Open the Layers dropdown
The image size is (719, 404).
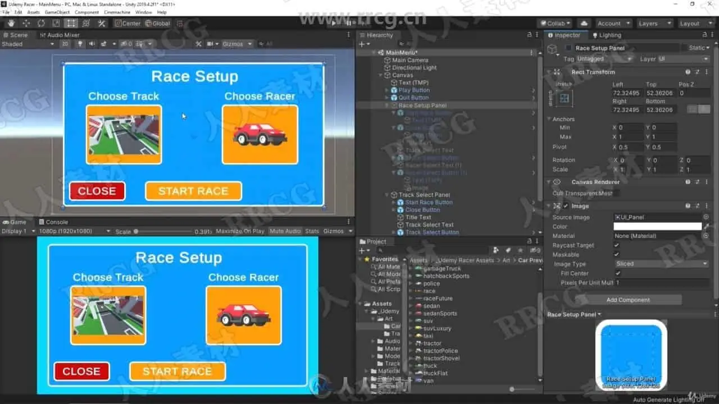tap(654, 24)
